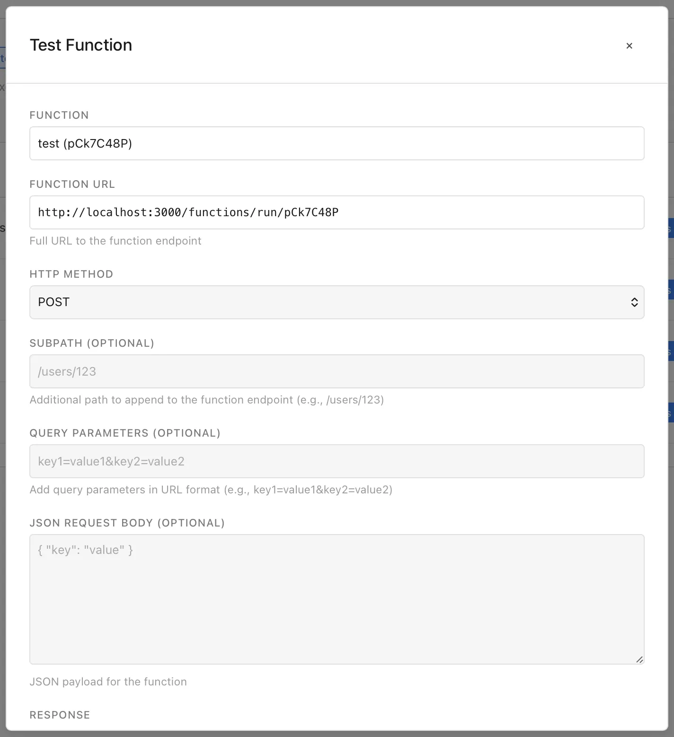Viewport: 674px width, 737px height.
Task: Click the dialog title Test Function
Action: [x=81, y=44]
